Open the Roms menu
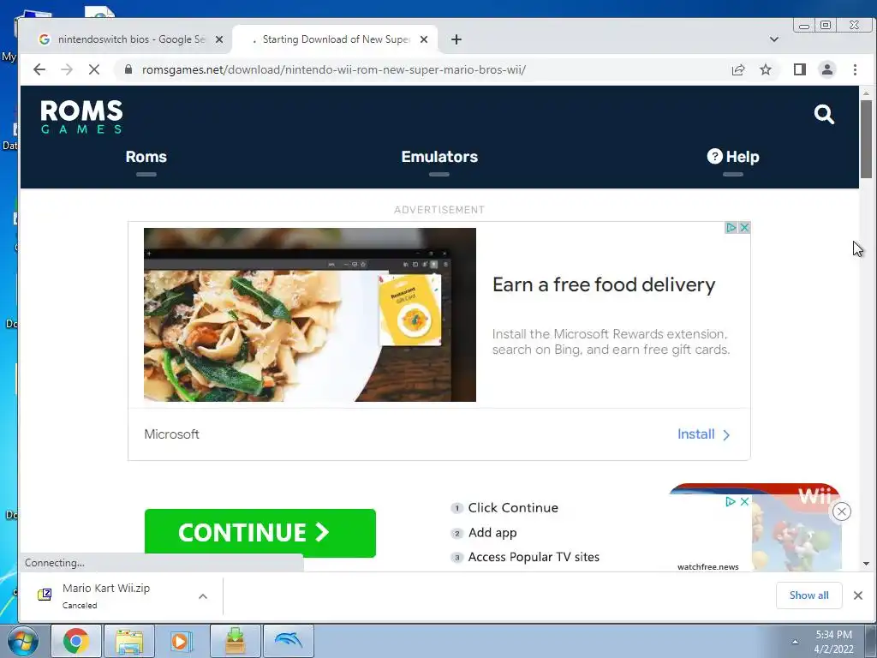 coord(146,158)
